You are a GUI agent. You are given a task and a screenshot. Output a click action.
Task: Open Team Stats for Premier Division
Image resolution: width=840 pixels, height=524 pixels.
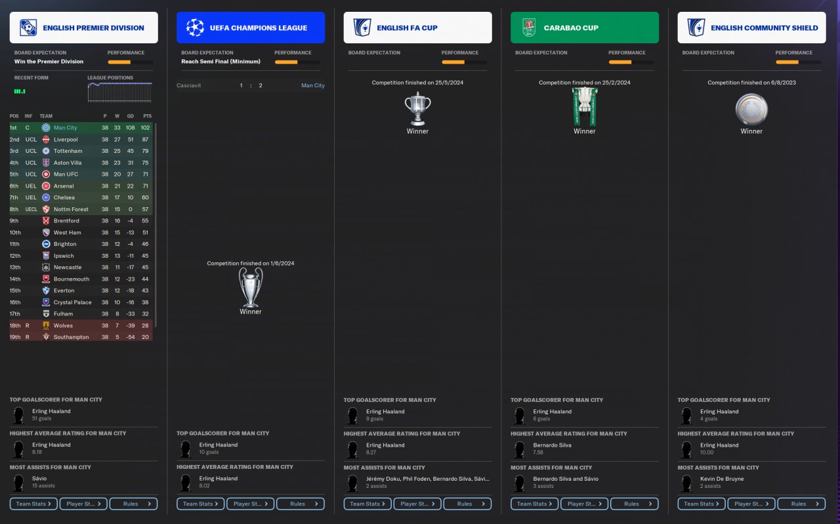pos(33,504)
